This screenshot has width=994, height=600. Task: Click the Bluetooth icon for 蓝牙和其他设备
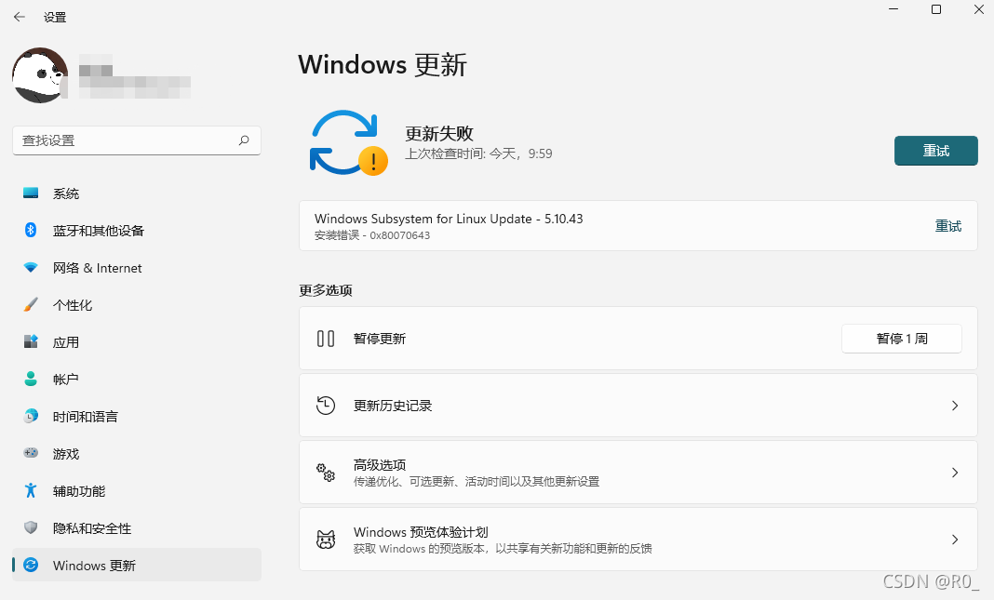(31, 230)
